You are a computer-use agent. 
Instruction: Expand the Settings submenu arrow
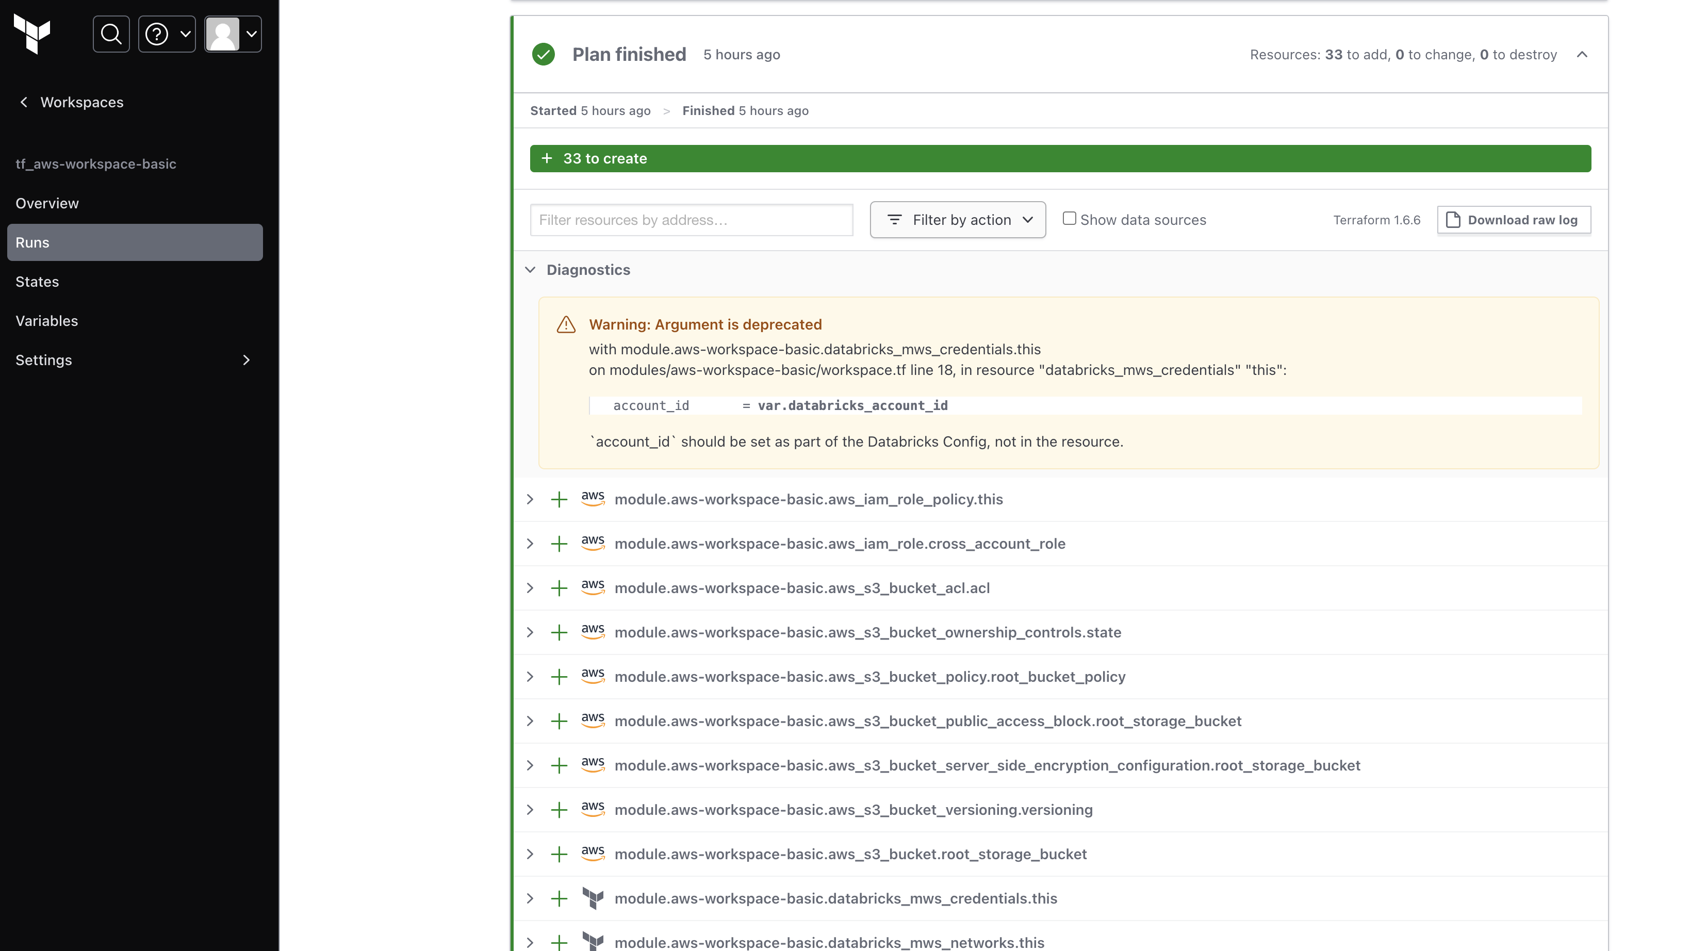coord(247,360)
